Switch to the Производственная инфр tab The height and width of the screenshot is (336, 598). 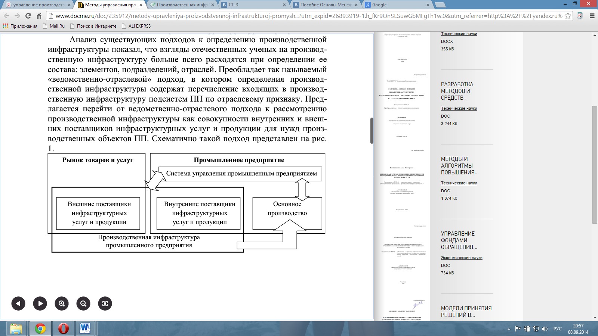point(182,5)
